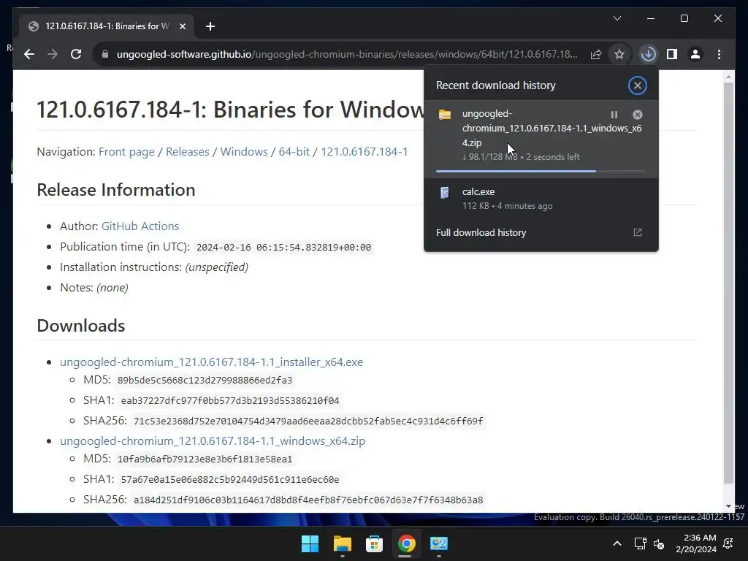748x561 pixels.
Task: Click the zip SHA256 hash value
Action: (308, 500)
